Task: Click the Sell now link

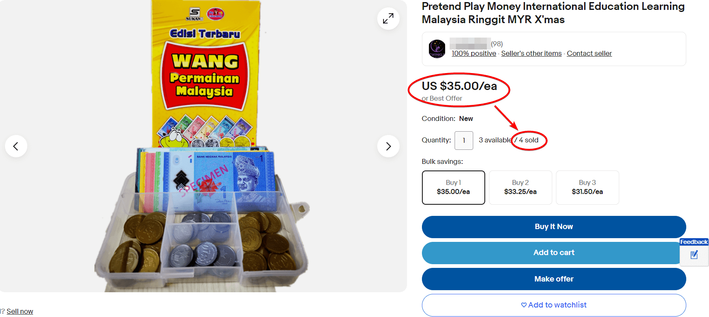Action: [x=20, y=312]
